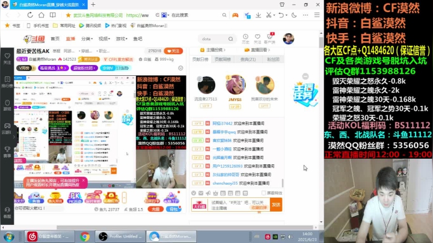Click the orange 关注 follow button
This screenshot has height=243, width=433.
pyautogui.click(x=173, y=51)
